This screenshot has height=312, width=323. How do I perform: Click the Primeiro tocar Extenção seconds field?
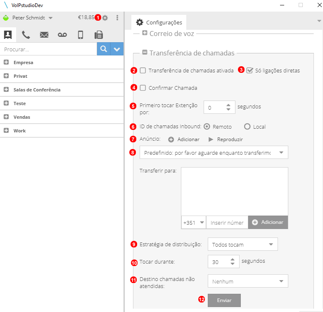click(x=215, y=107)
